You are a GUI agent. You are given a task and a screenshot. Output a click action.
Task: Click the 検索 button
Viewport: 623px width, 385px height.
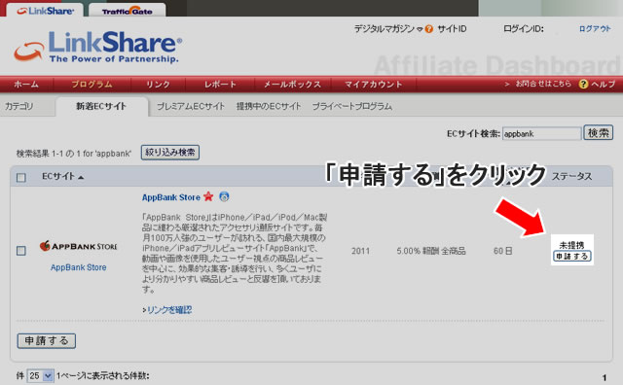point(598,133)
